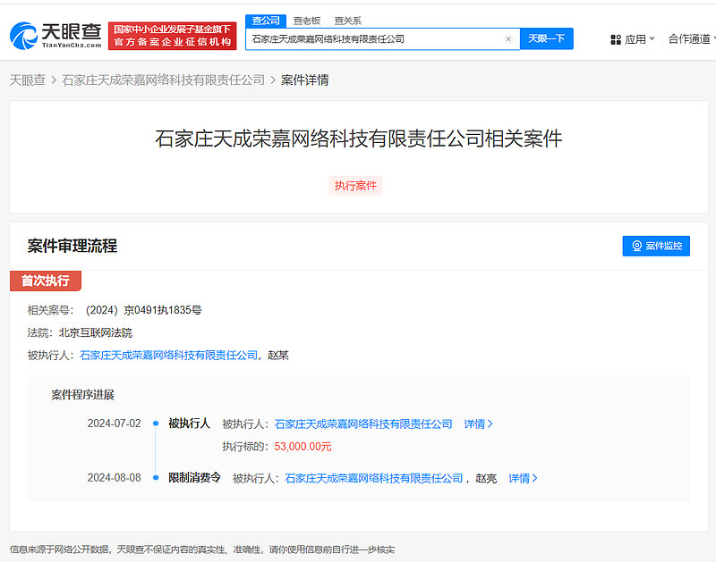Click the timeline dot for 2024-07-02
Image resolution: width=716 pixels, height=562 pixels.
click(156, 424)
